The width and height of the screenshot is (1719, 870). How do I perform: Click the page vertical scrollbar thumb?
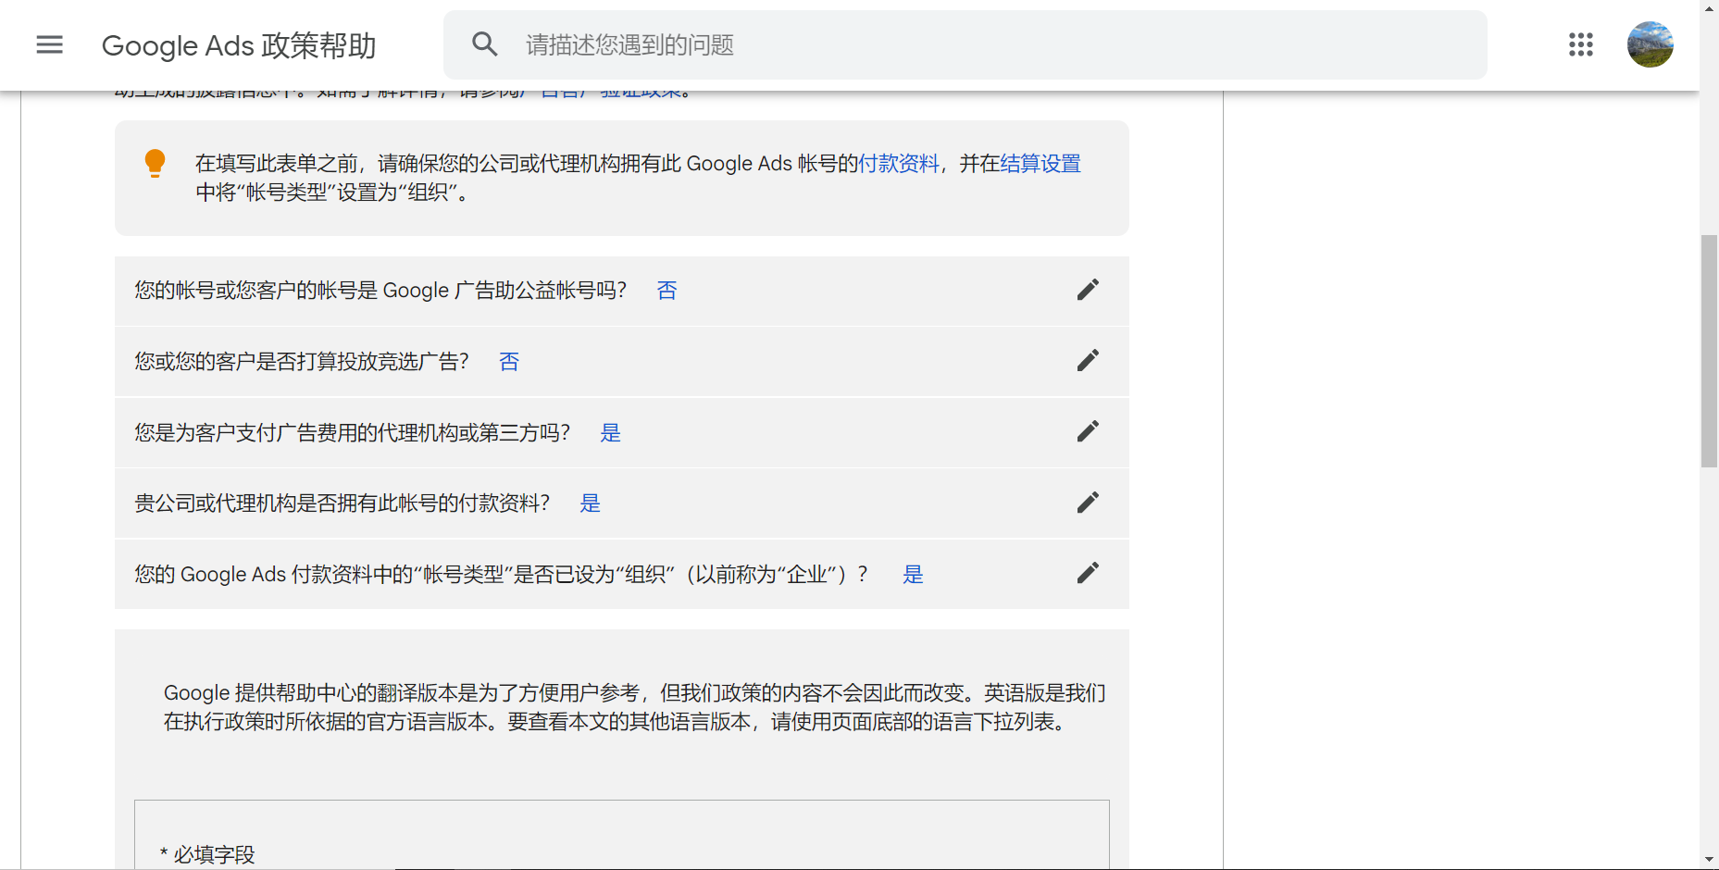click(1709, 352)
